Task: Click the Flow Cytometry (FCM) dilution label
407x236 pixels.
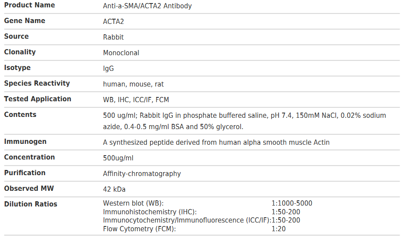Action: [139, 229]
